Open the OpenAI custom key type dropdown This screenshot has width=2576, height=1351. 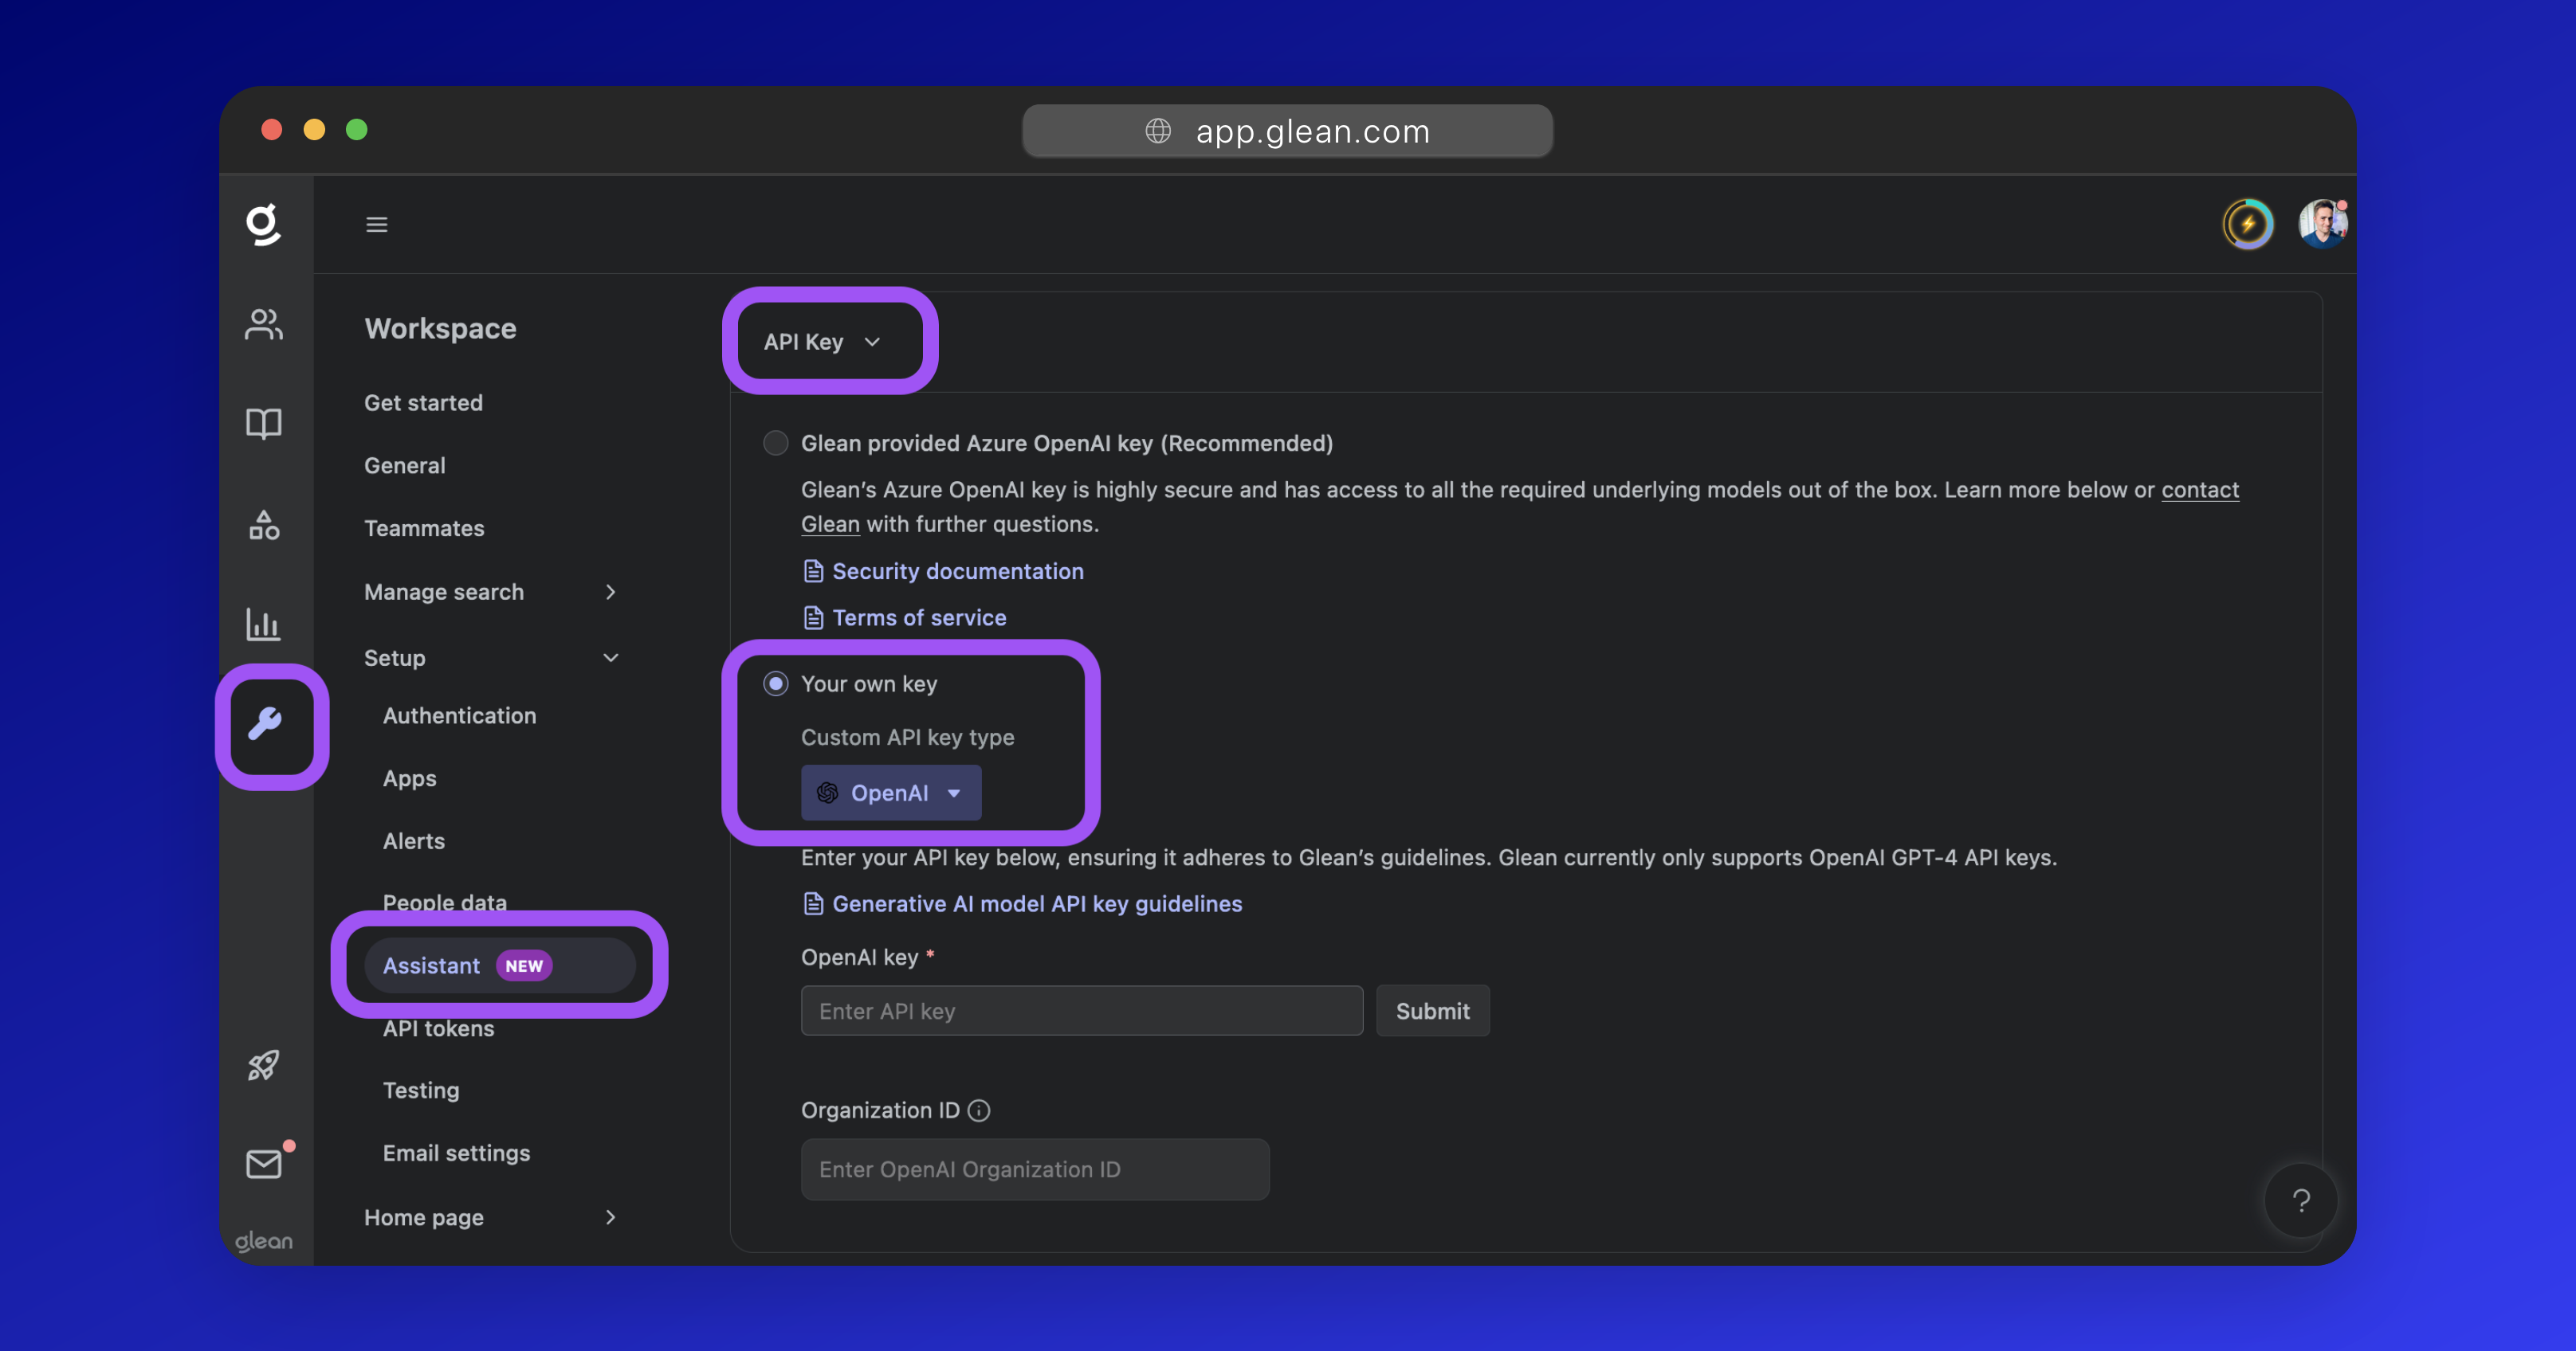click(x=890, y=793)
